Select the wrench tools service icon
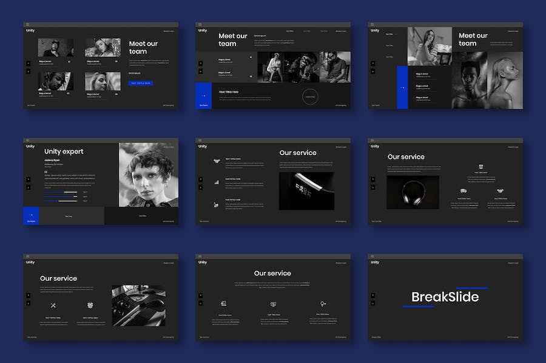 53,305
